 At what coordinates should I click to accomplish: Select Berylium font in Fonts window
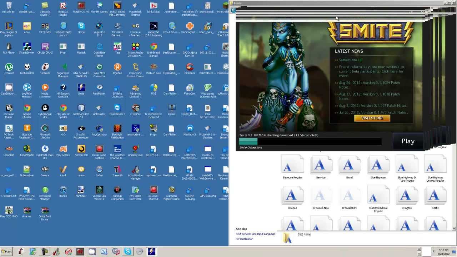pos(321,167)
